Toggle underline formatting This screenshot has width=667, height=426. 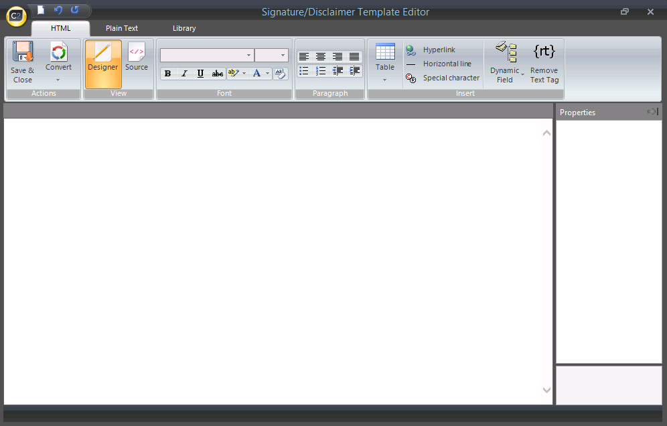click(x=200, y=74)
